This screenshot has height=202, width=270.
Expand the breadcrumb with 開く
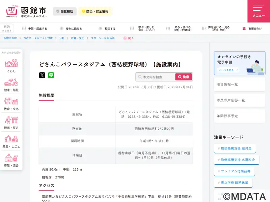tap(129, 38)
